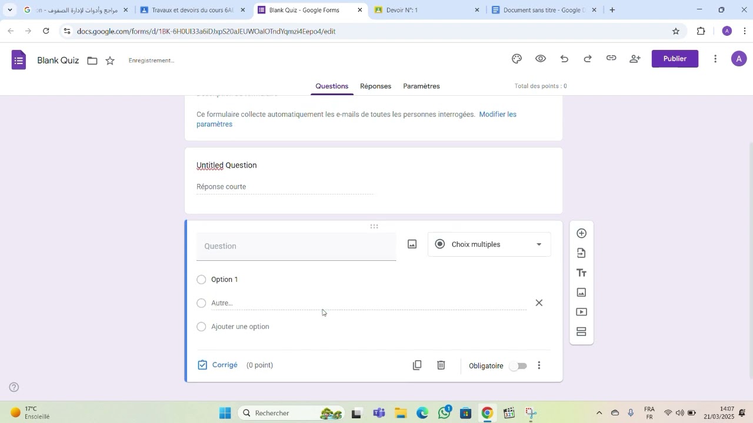Add collaborators with the person-plus icon

pos(635,59)
